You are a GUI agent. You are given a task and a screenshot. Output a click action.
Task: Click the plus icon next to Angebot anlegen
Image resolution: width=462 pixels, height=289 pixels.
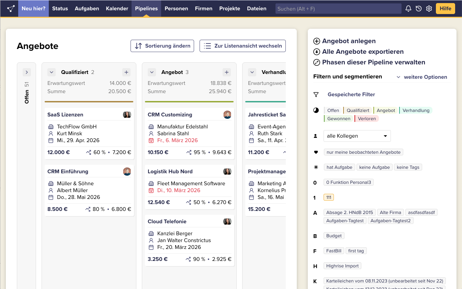point(316,41)
